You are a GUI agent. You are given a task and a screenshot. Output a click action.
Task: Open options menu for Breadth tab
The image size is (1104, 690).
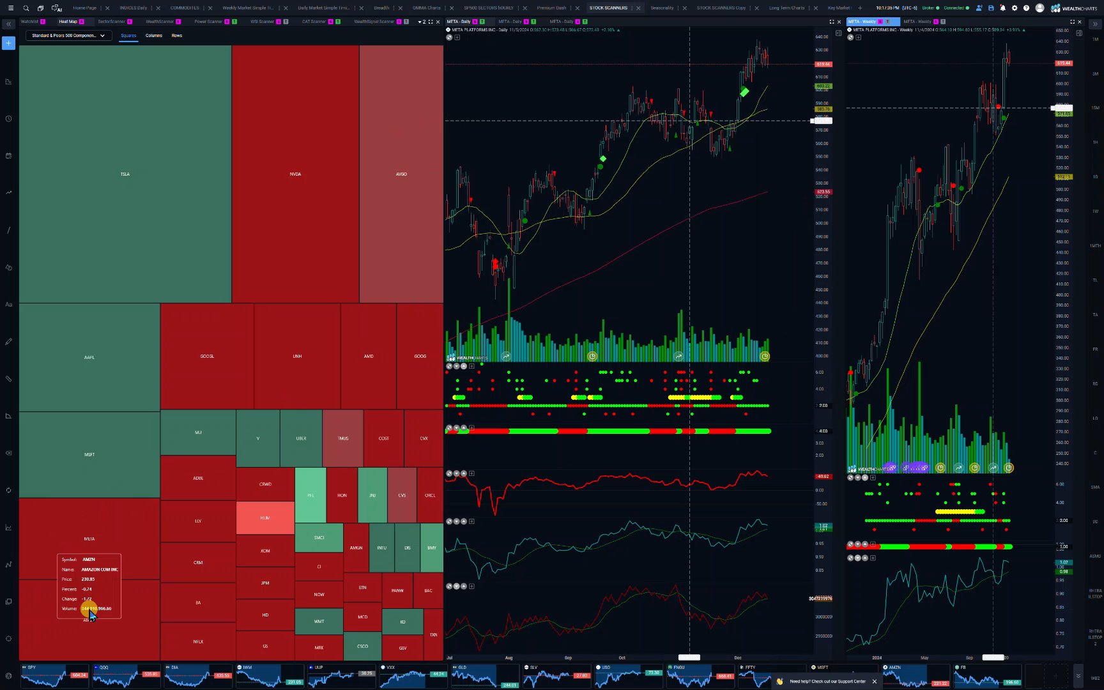click(x=394, y=8)
